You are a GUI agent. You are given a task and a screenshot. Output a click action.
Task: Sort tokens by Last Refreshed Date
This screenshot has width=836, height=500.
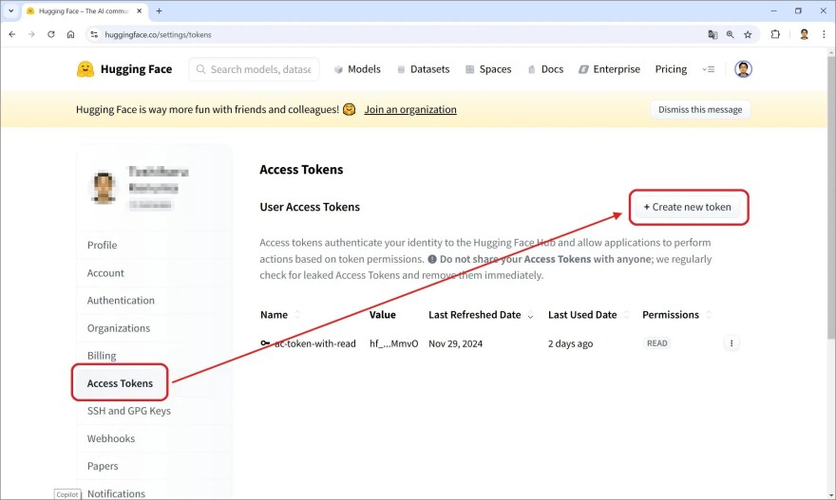530,315
